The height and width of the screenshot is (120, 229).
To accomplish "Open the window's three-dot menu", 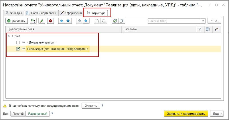I will coord(210,5).
